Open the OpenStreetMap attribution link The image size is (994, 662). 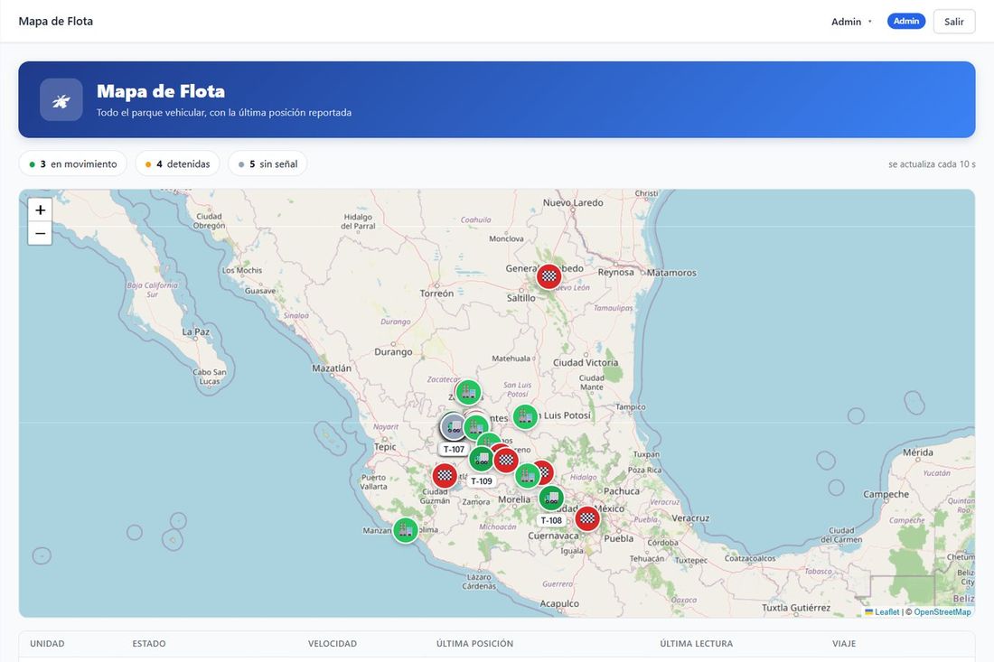tap(942, 612)
